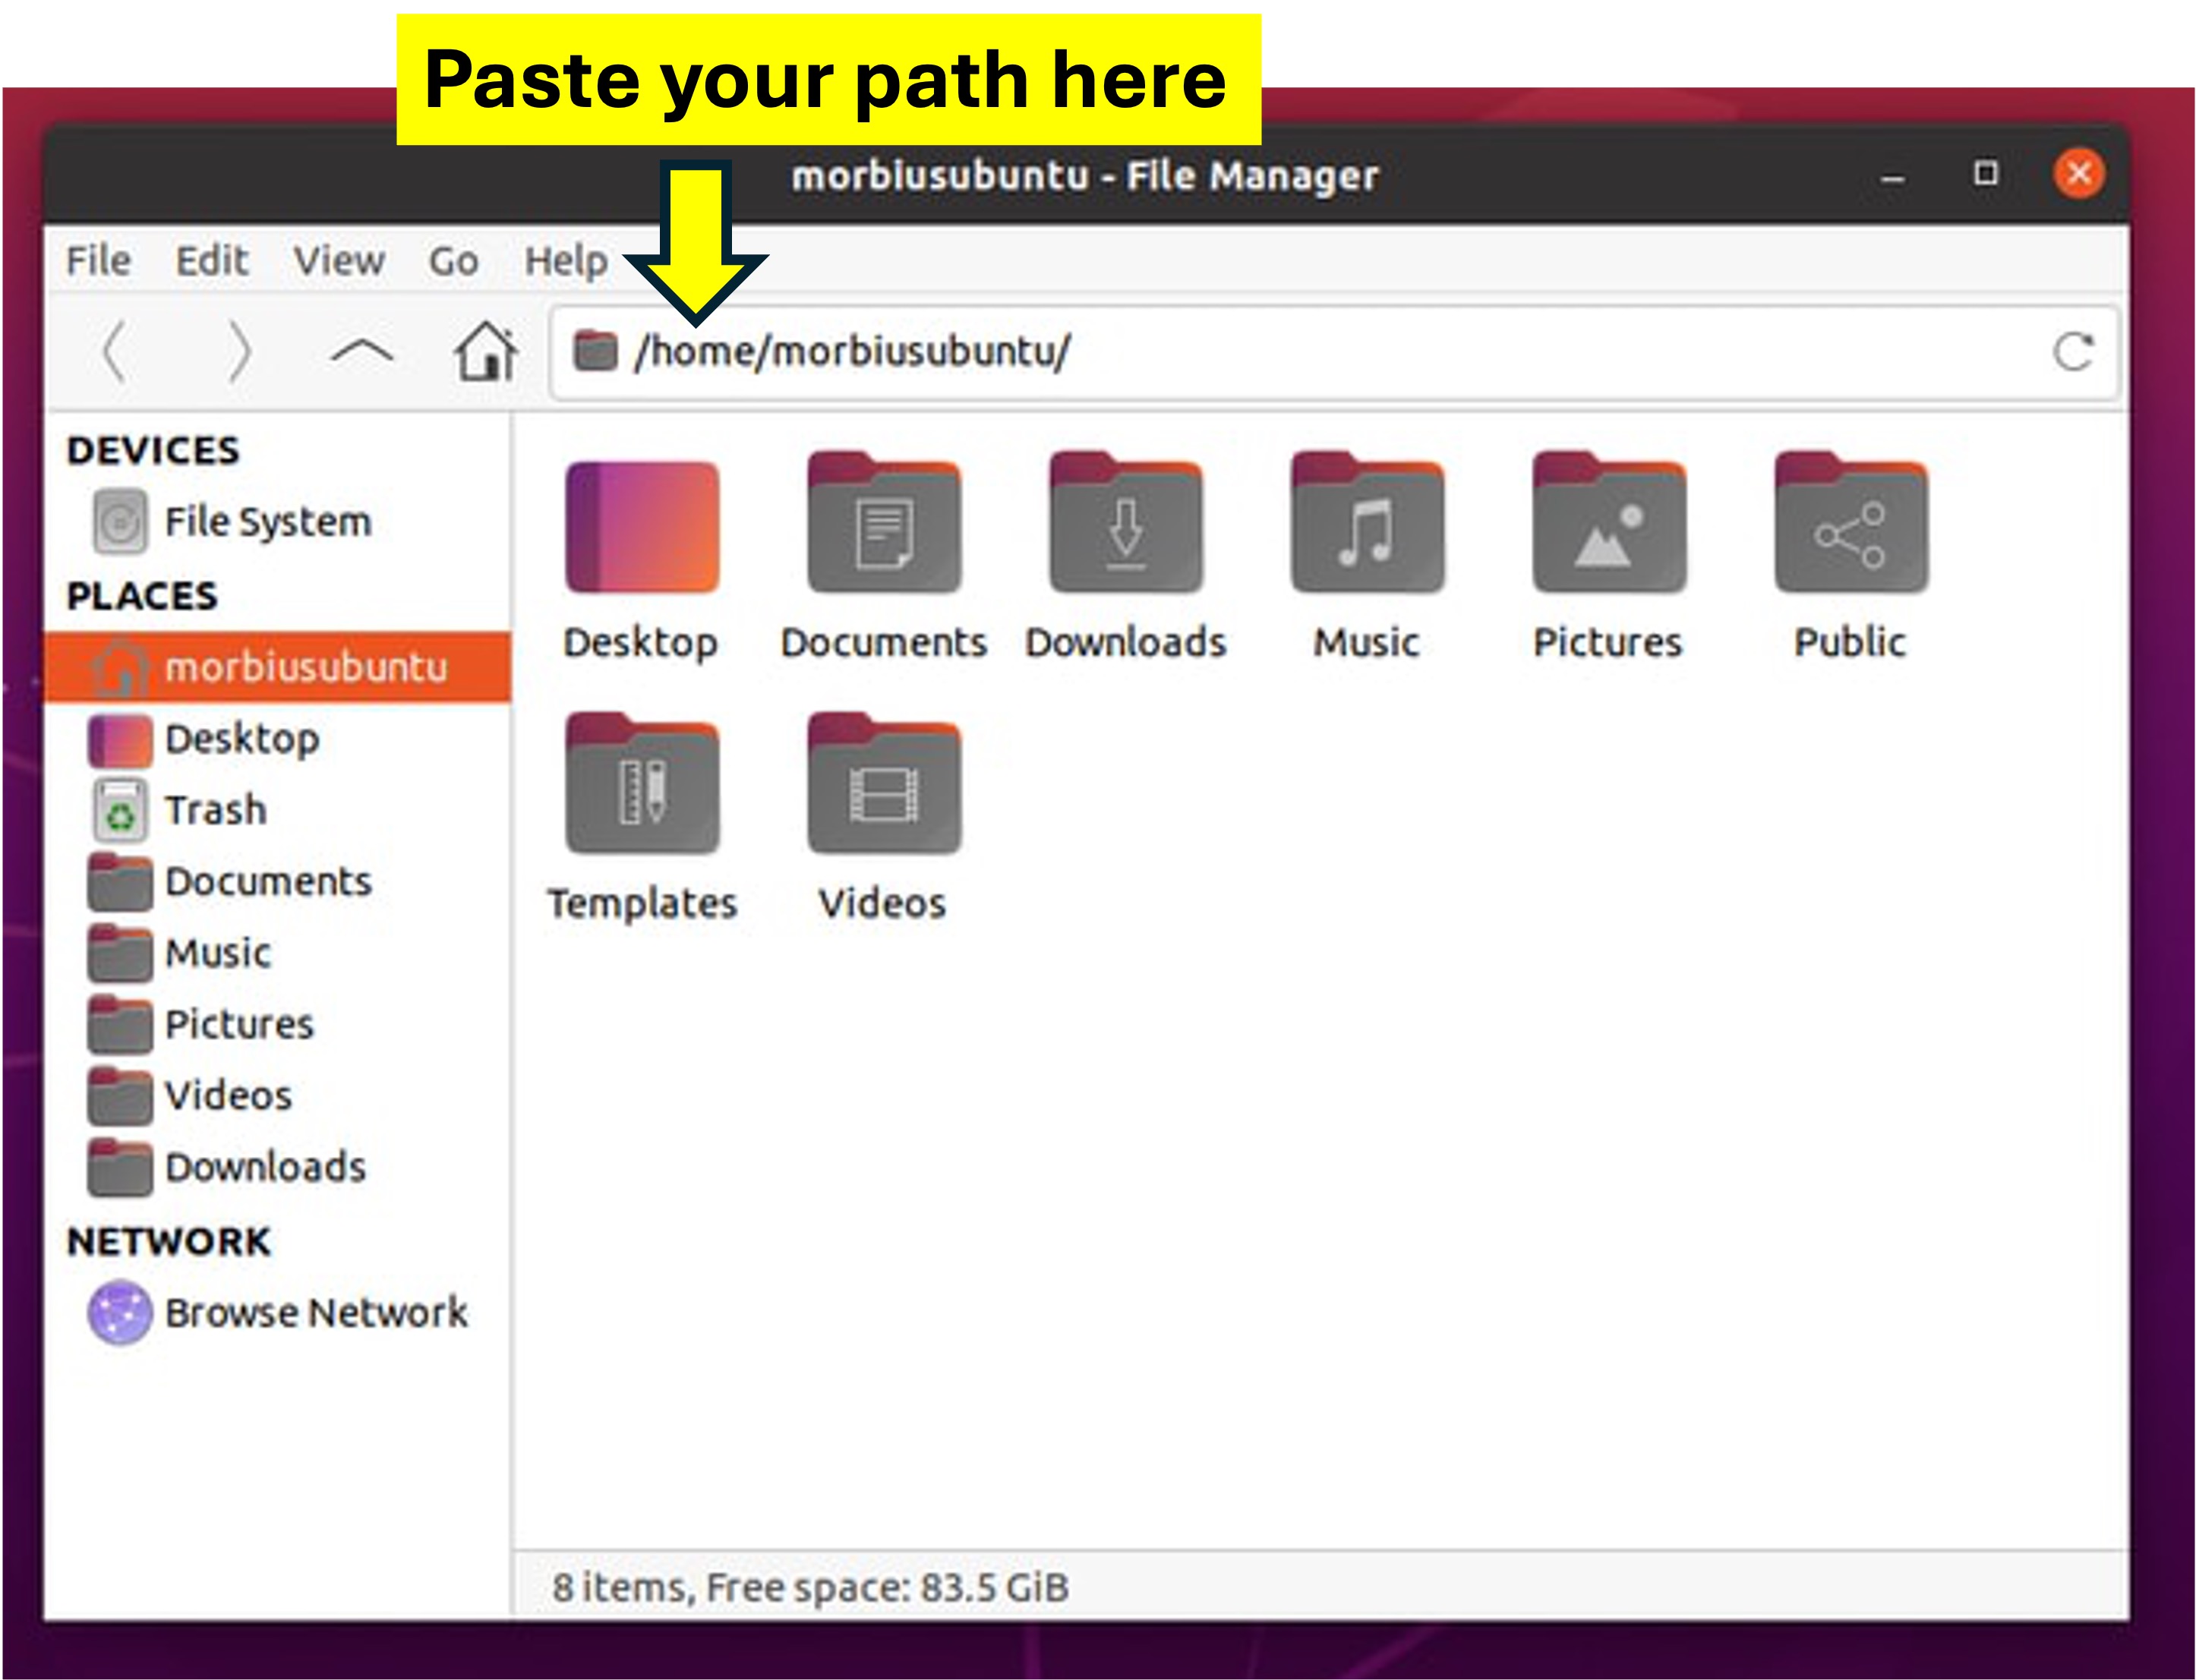This screenshot has height=1680, width=2196.
Task: Select Desktop in sidebar places
Action: 278,740
